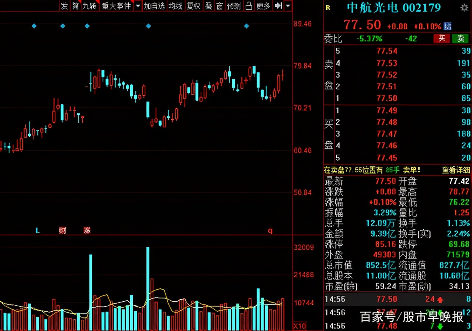
Task: Click the 89.46 price axis label
Action: click(x=303, y=24)
